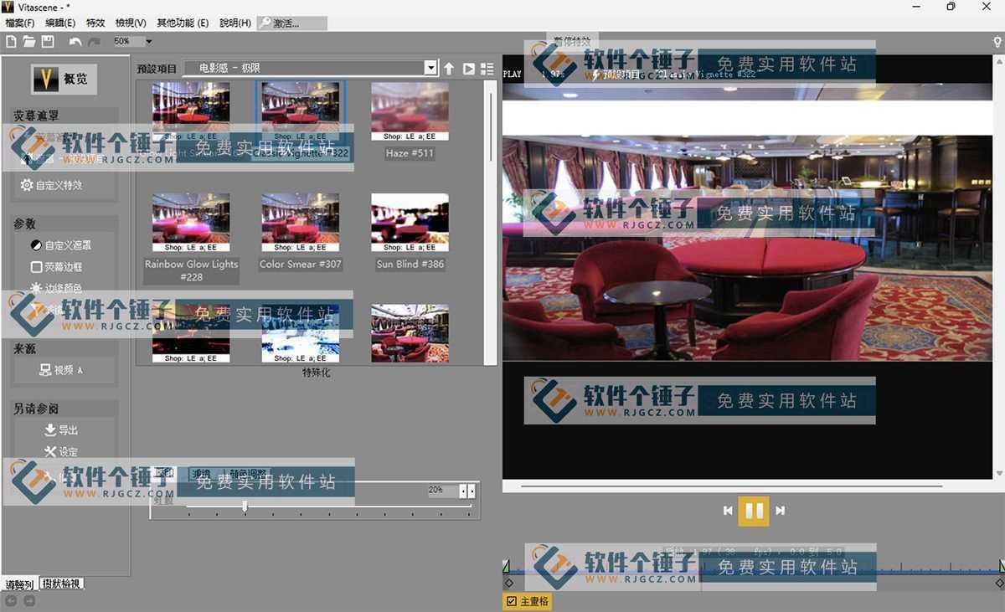
Task: Adjust the parameter slider handle
Action: point(245,506)
